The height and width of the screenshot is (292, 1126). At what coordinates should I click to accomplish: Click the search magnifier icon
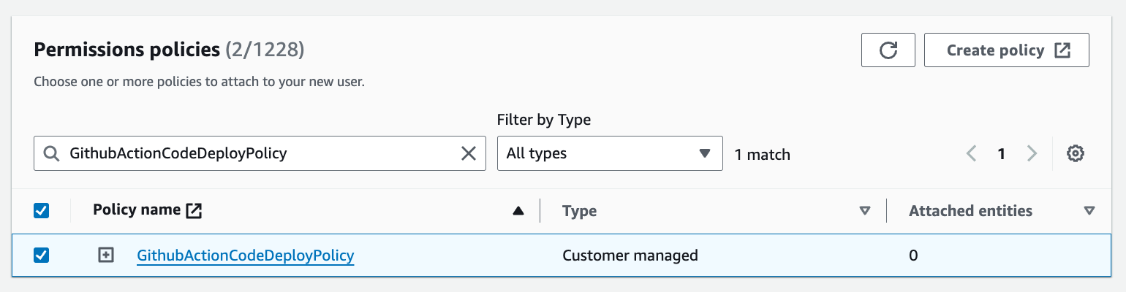click(51, 154)
